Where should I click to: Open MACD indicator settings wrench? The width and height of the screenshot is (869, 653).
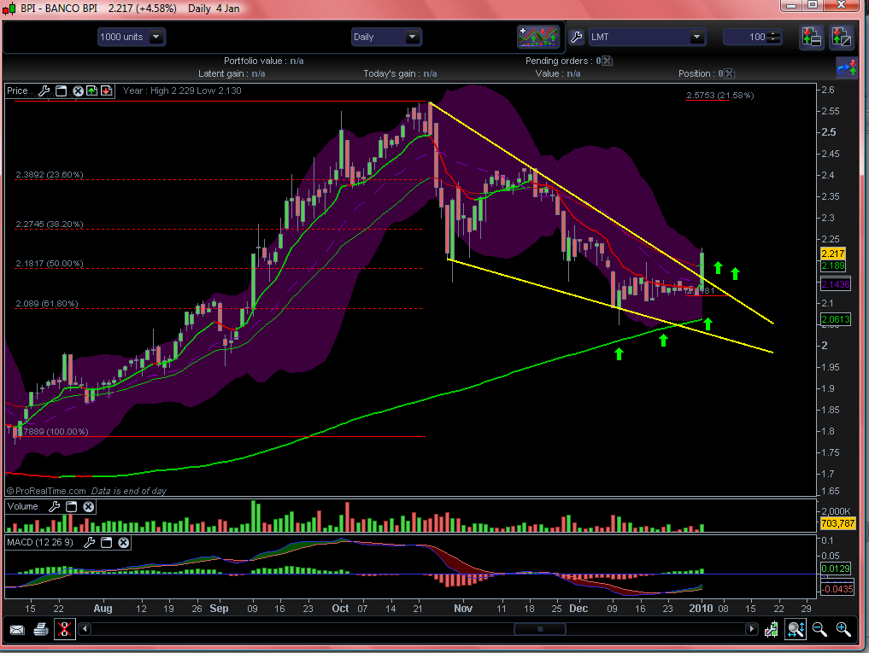[x=89, y=542]
